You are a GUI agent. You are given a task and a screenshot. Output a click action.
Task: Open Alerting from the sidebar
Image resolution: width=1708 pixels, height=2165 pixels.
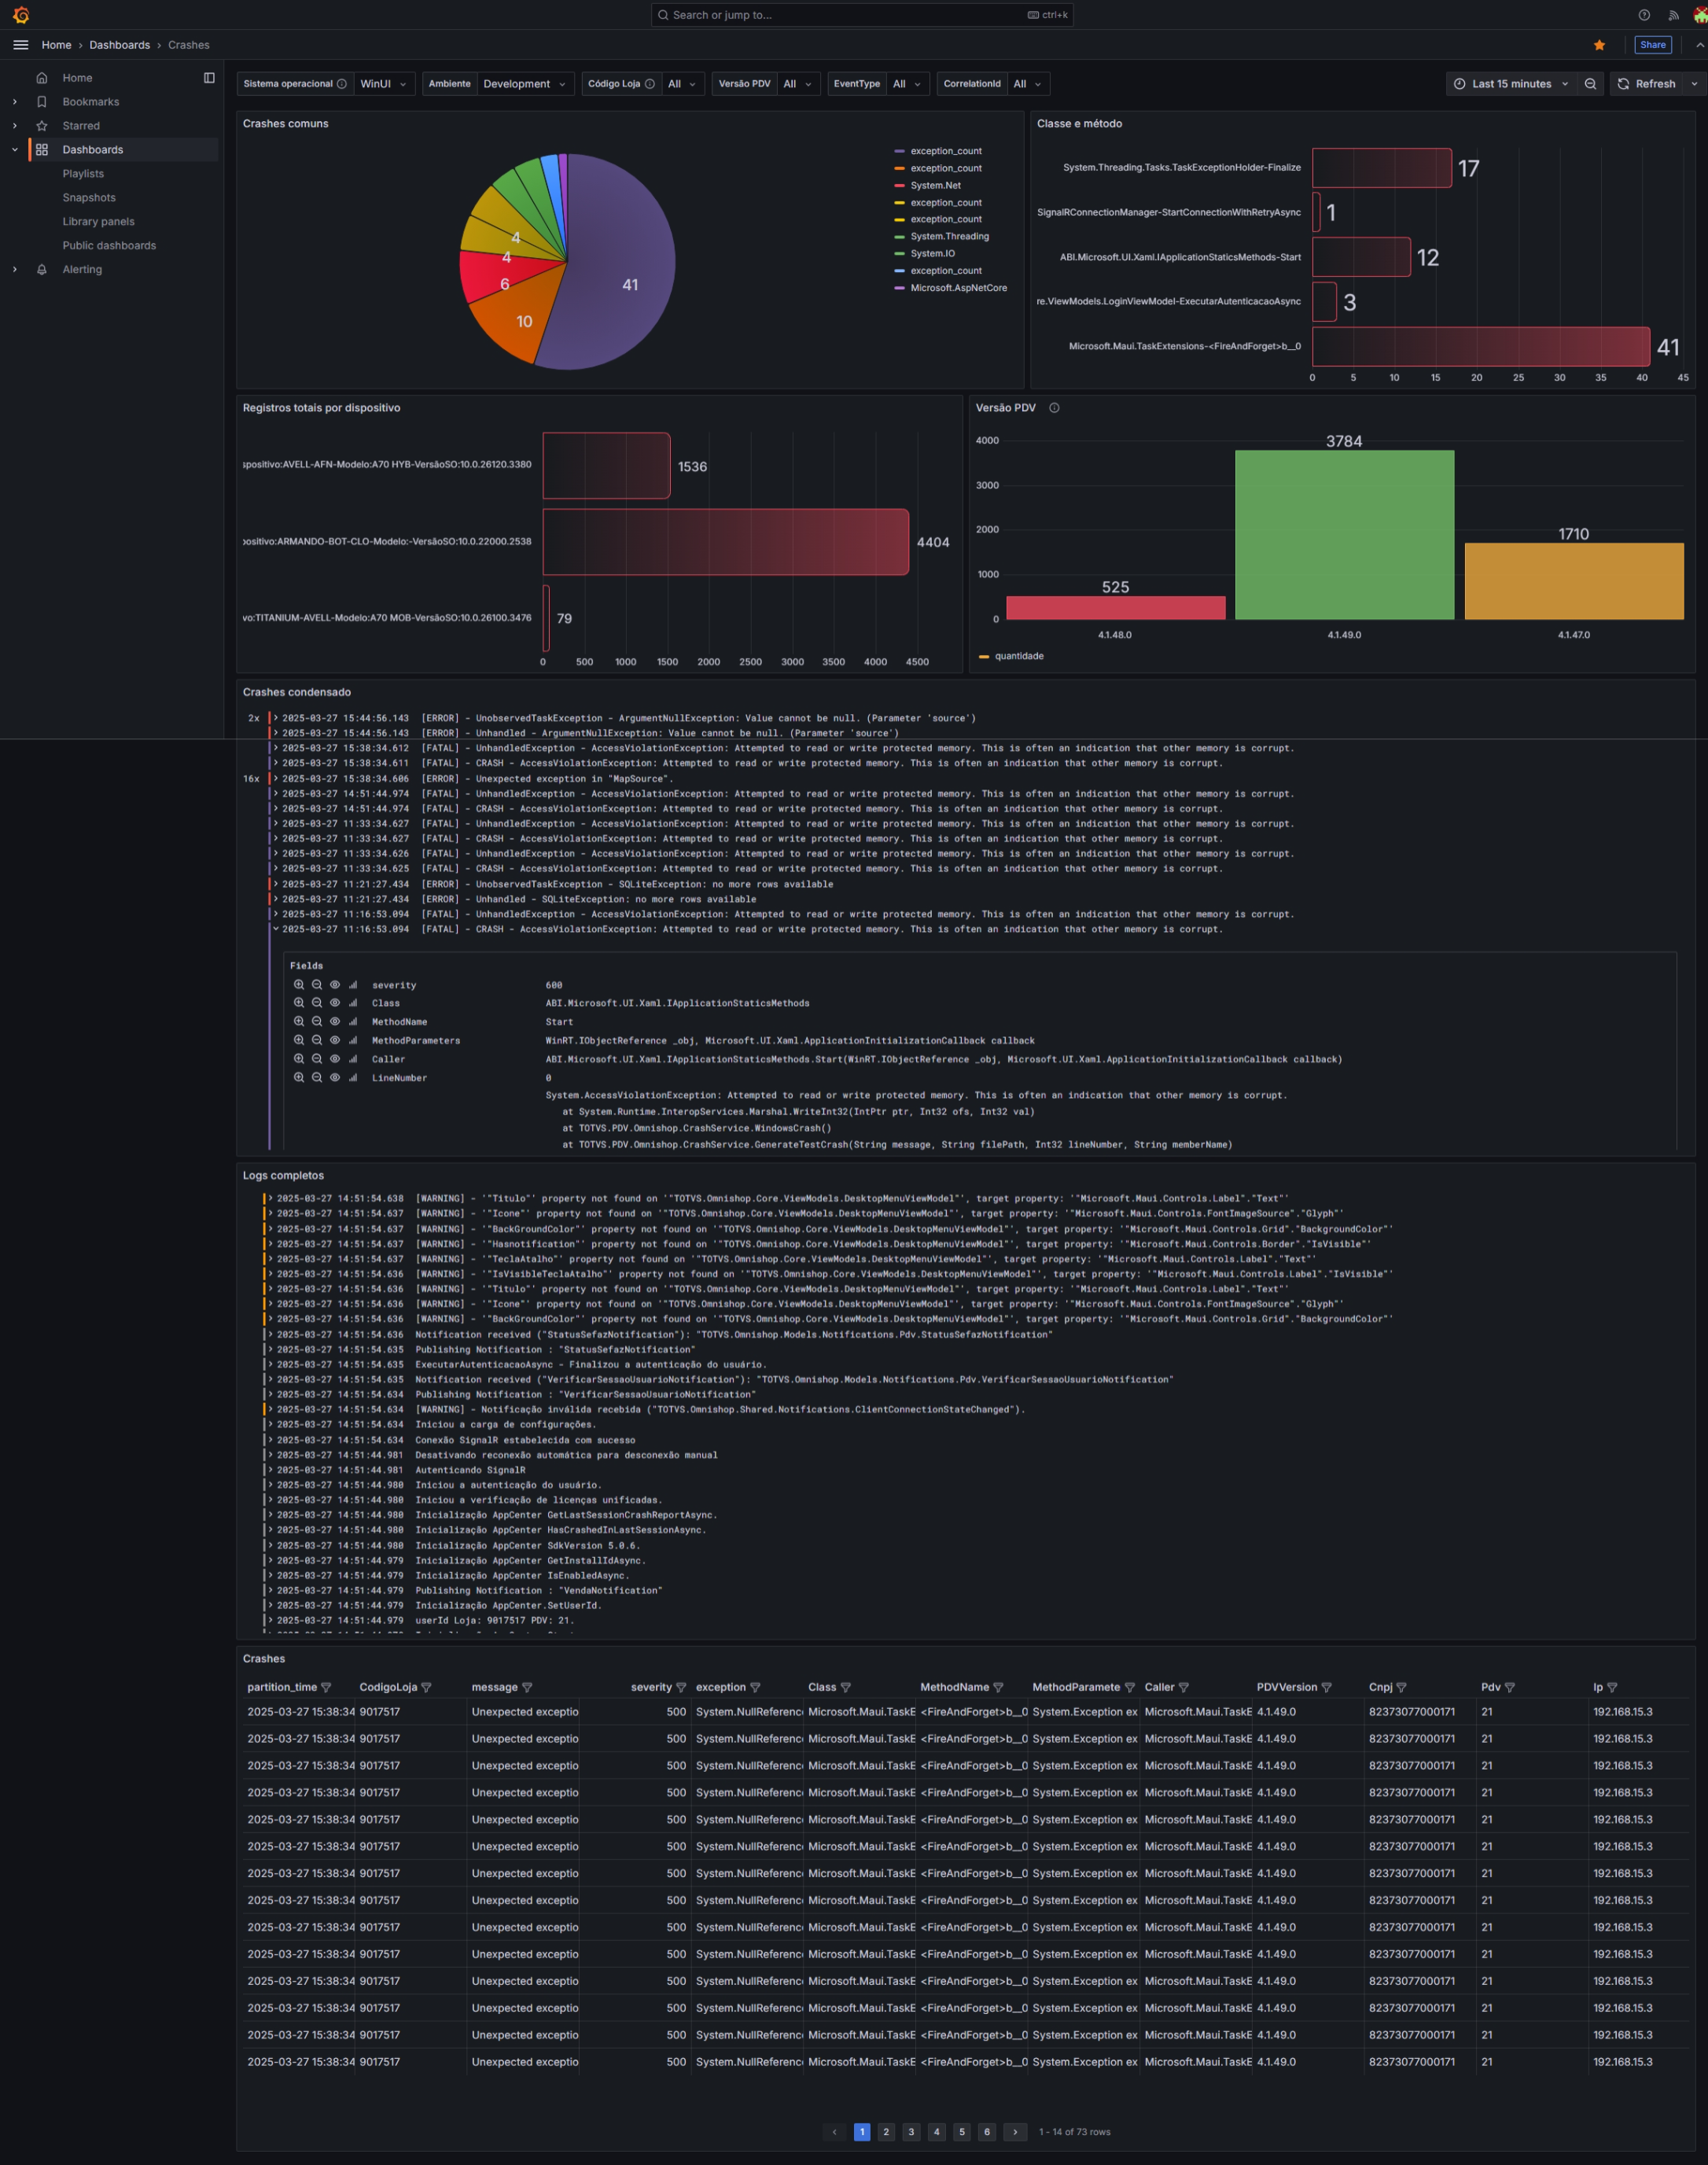pos(83,269)
